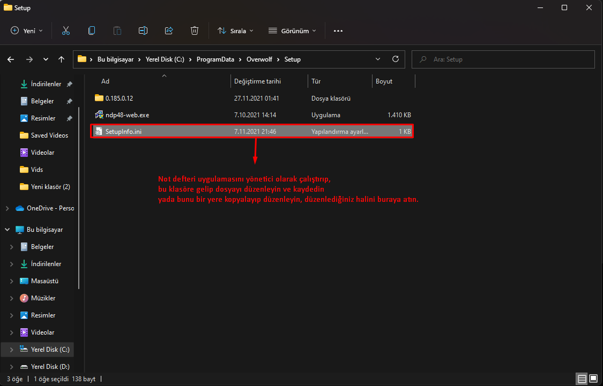Expand OneDrive tree node
This screenshot has width=603, height=386.
pyautogui.click(x=8, y=208)
